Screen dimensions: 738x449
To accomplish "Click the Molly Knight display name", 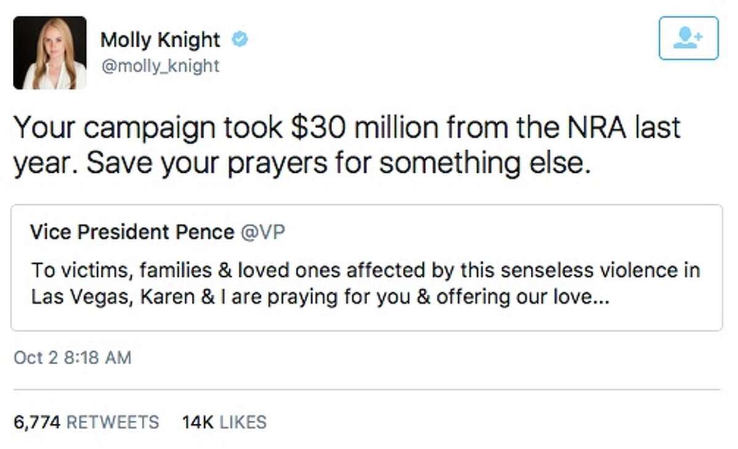I will point(160,40).
